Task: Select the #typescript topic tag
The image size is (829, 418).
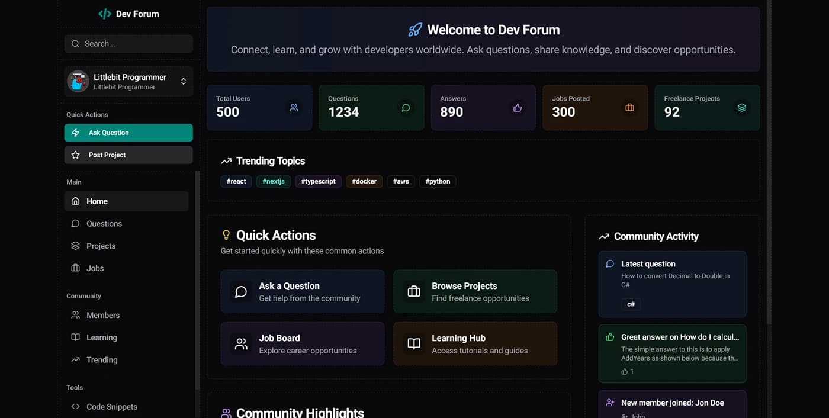Action: [x=318, y=181]
